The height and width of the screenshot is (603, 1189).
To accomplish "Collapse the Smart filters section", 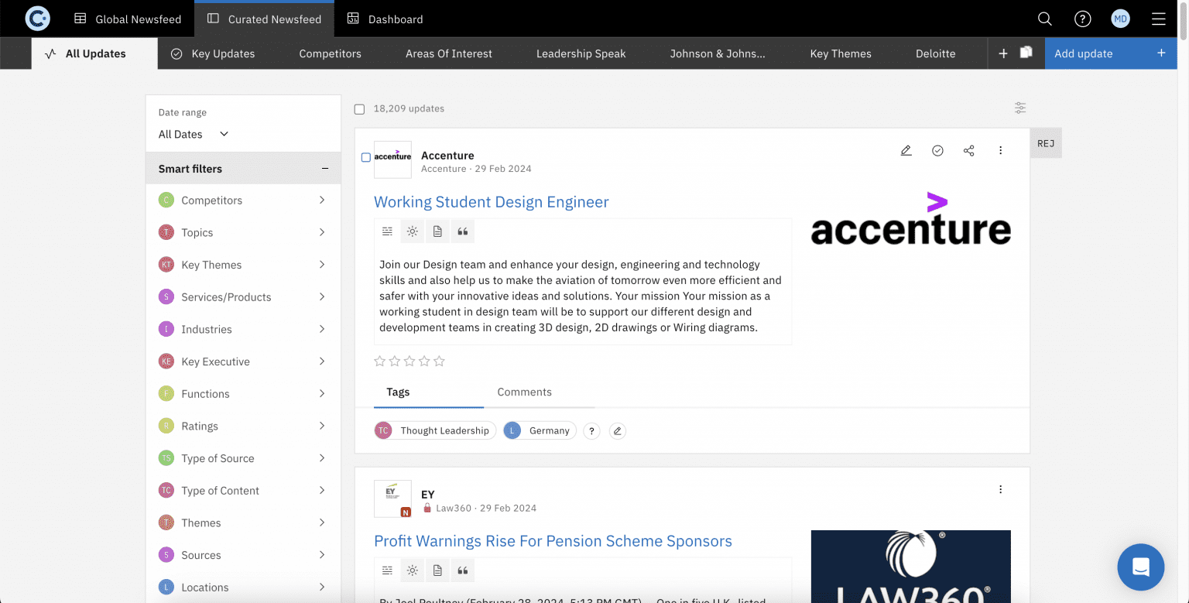I will click(325, 169).
